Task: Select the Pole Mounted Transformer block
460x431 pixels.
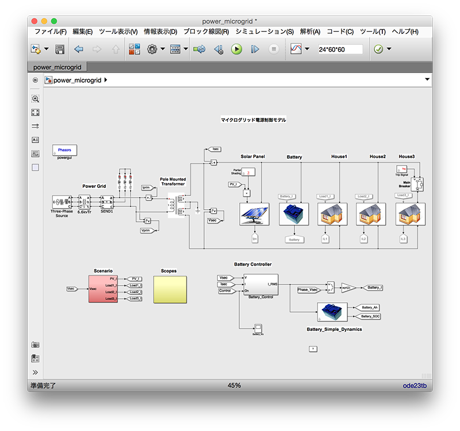Action: click(176, 205)
